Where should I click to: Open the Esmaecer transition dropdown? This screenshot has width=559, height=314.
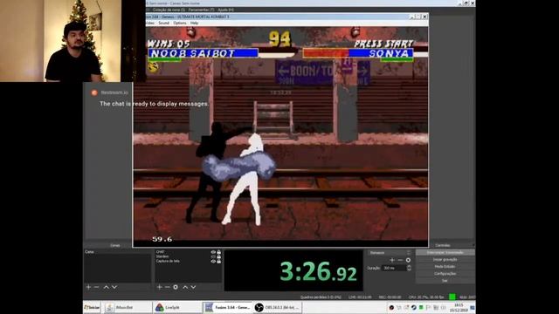tap(390, 253)
